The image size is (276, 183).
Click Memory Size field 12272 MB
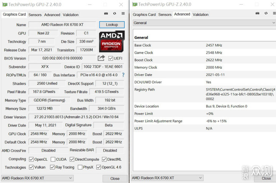(44, 108)
